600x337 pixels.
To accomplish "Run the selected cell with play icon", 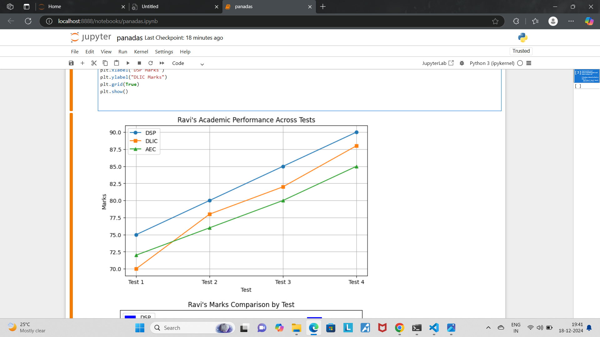I will (x=128, y=63).
